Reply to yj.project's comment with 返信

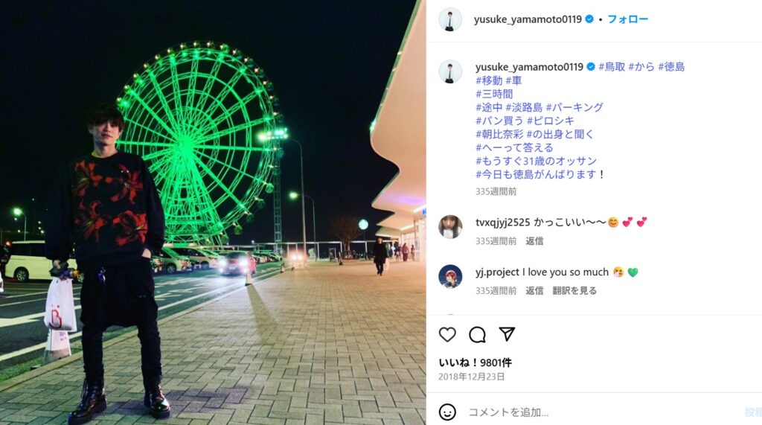[x=534, y=291]
